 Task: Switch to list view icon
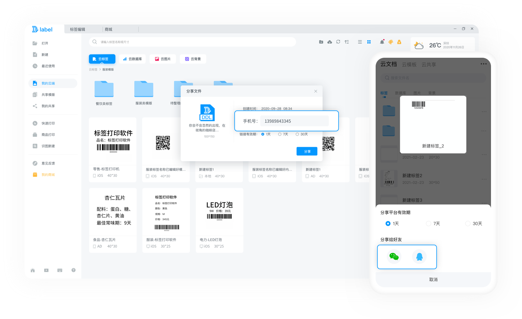360,42
